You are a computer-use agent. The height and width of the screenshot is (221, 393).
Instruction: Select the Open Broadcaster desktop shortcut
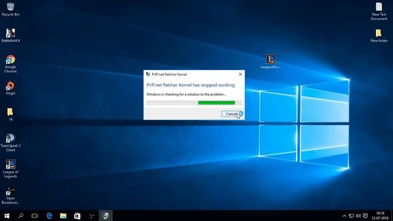[x=10, y=195]
